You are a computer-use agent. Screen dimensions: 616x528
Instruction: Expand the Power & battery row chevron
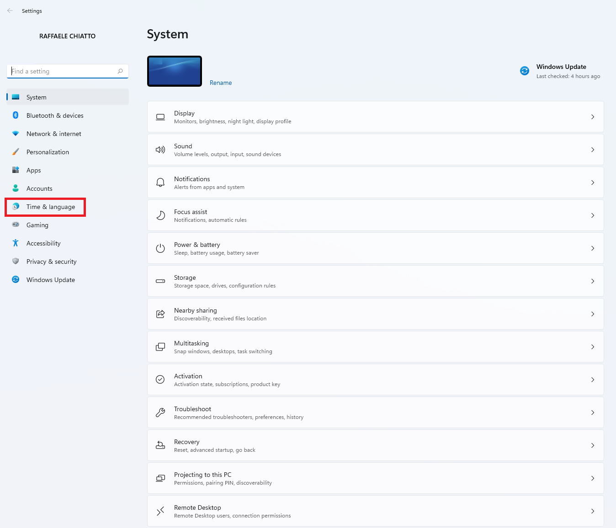pyautogui.click(x=593, y=248)
